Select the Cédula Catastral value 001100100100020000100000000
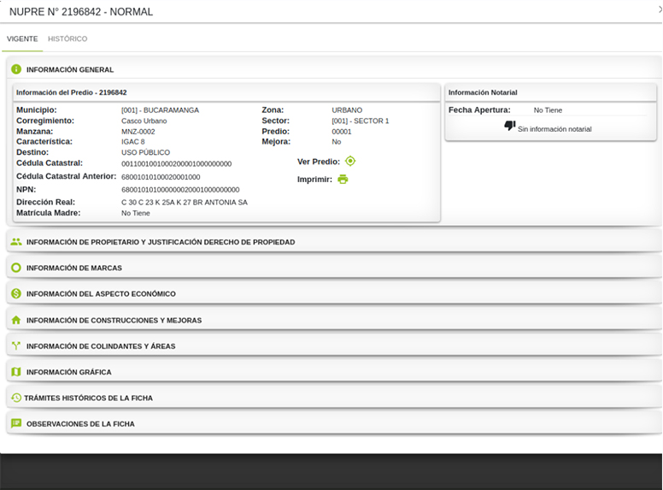The image size is (663, 490). point(176,163)
